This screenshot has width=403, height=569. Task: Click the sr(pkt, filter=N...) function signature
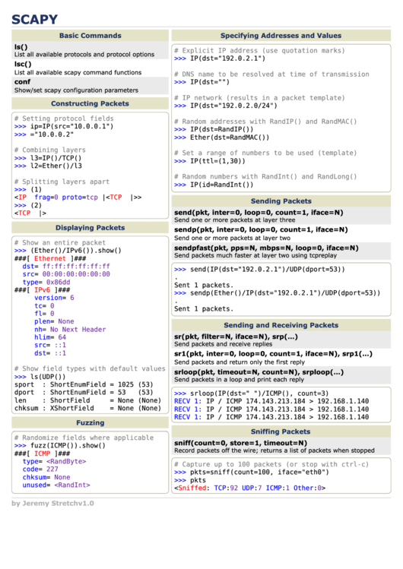coord(236,337)
